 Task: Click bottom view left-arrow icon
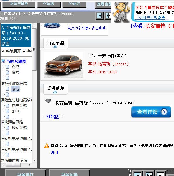[161, 173]
